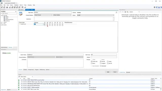Click the Filter objects search field

pos(10,13)
